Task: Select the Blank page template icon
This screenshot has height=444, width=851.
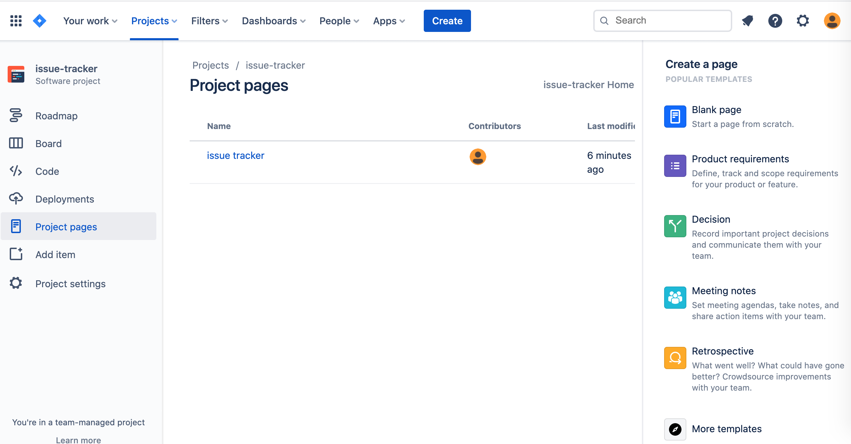Action: pos(675,117)
